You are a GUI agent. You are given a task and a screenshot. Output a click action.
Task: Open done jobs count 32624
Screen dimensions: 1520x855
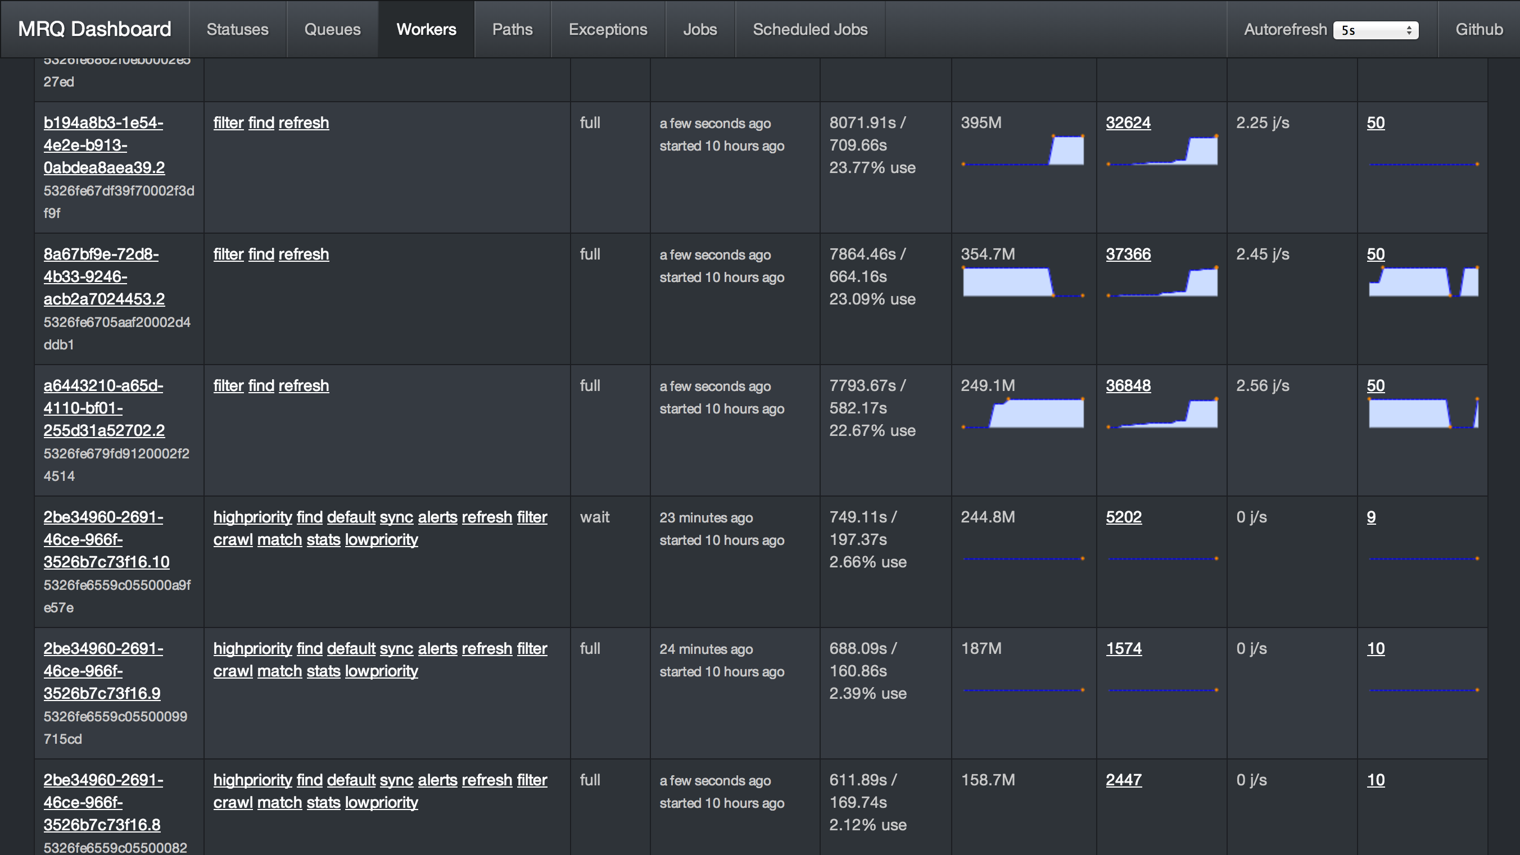tap(1128, 122)
